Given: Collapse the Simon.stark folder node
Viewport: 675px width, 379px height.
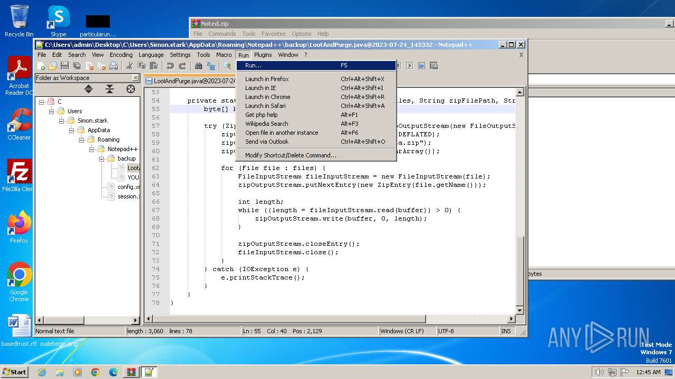Looking at the screenshot, I should pyautogui.click(x=62, y=121).
